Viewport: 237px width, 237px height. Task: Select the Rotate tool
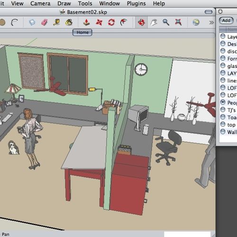tap(111, 22)
